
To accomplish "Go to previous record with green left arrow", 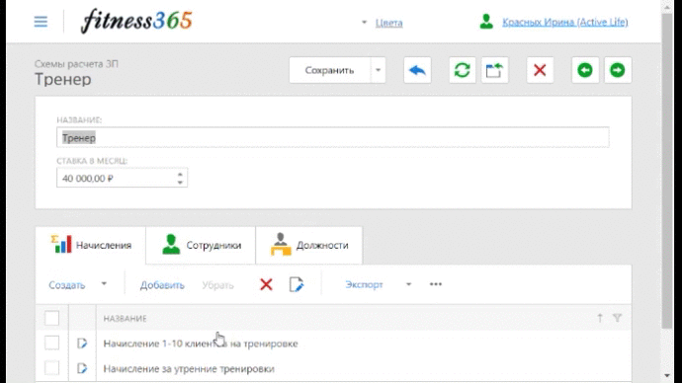I will pos(585,70).
